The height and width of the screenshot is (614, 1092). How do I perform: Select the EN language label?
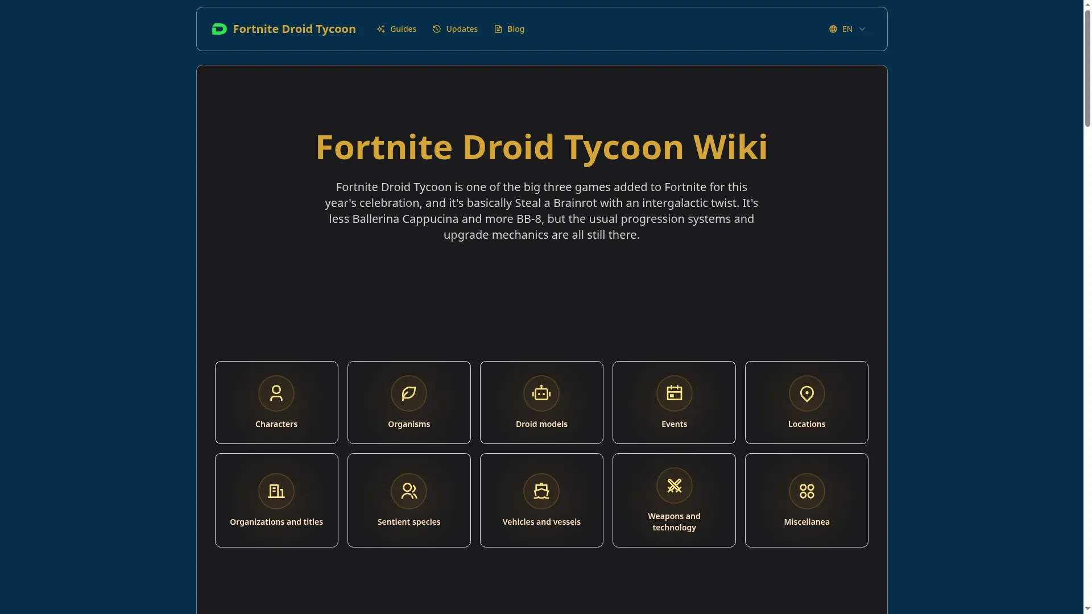[847, 29]
